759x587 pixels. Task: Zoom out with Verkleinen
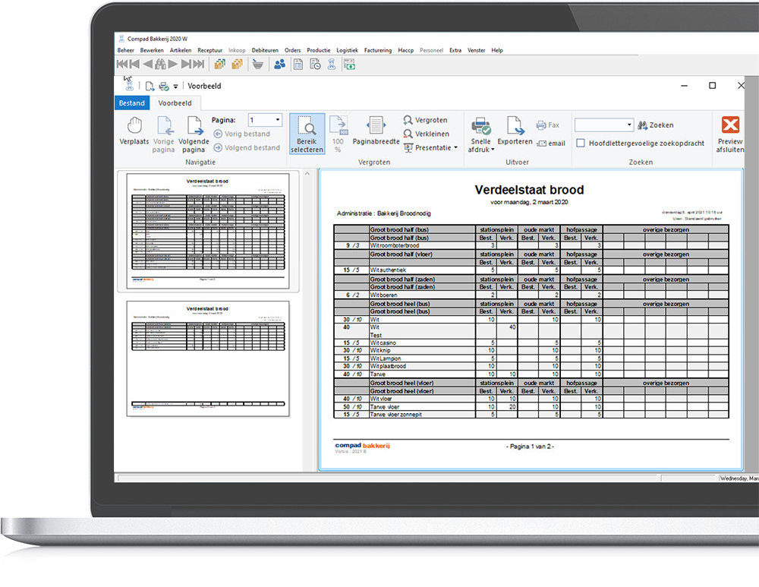(x=427, y=134)
